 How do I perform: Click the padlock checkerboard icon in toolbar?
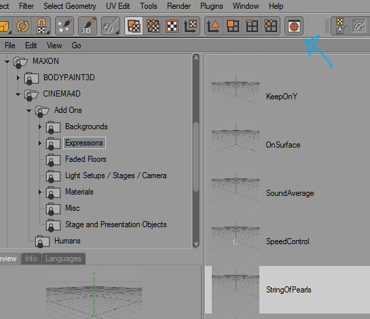41,26
